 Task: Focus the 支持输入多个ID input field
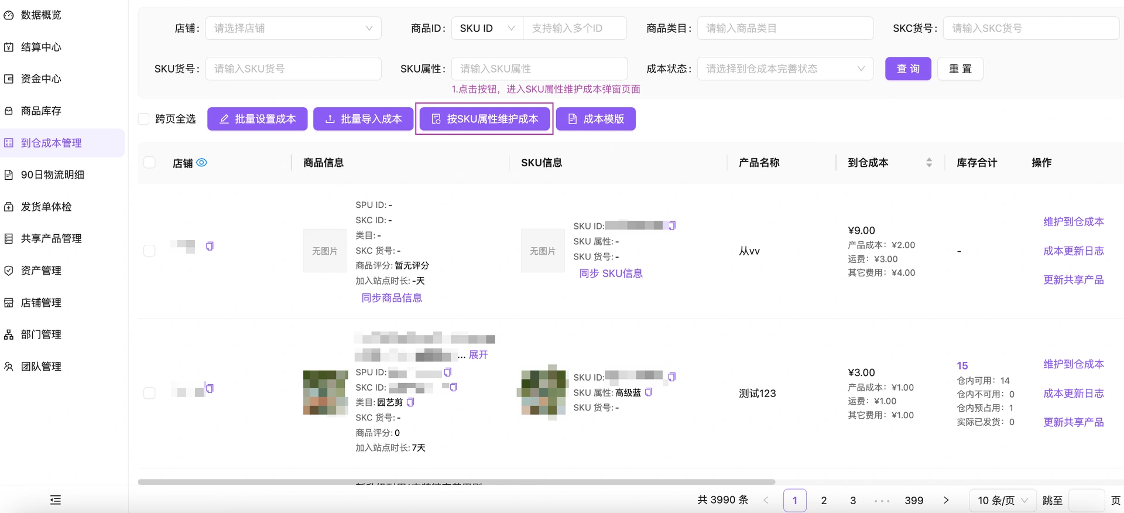(x=574, y=28)
